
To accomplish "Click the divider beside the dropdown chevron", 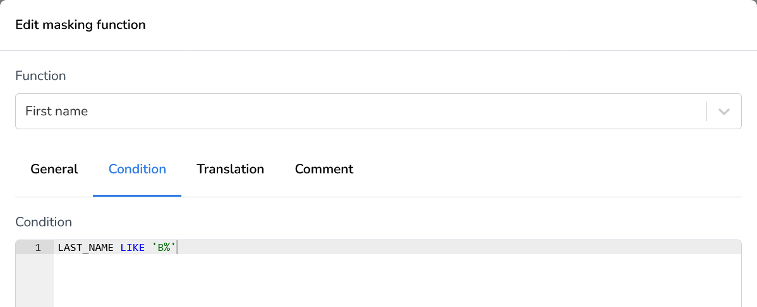I will click(x=706, y=112).
